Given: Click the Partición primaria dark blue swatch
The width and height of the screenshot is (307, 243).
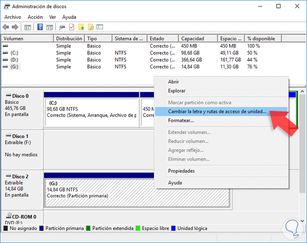Looking at the screenshot, I should (x=41, y=228).
